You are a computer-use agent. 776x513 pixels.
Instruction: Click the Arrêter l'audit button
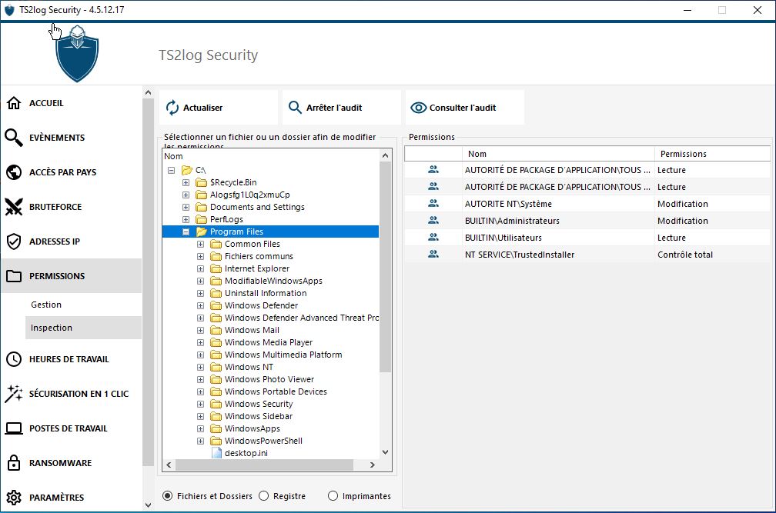pos(342,107)
